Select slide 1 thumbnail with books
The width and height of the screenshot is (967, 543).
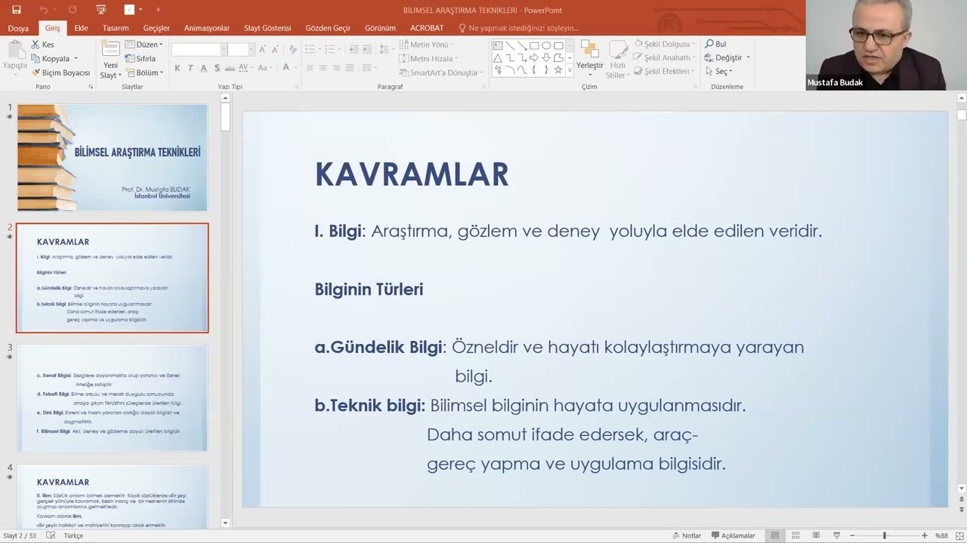tap(113, 158)
